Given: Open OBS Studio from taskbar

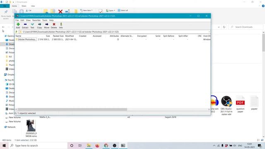Looking at the screenshot, I should 115,145.
